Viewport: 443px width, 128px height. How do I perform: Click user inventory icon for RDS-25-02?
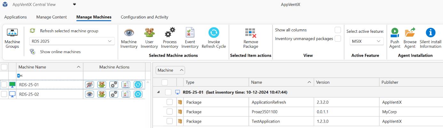click(x=102, y=94)
